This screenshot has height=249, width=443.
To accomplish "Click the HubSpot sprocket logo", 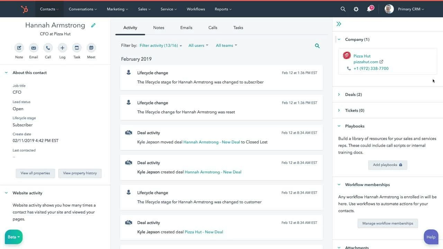I will click(x=24, y=9).
